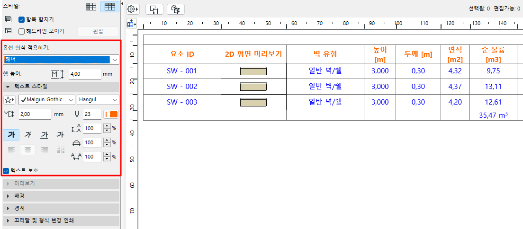The image size is (523, 229).
Task: Click the headline layout icon beside 헤드라인 보이기
Action: click(9, 31)
